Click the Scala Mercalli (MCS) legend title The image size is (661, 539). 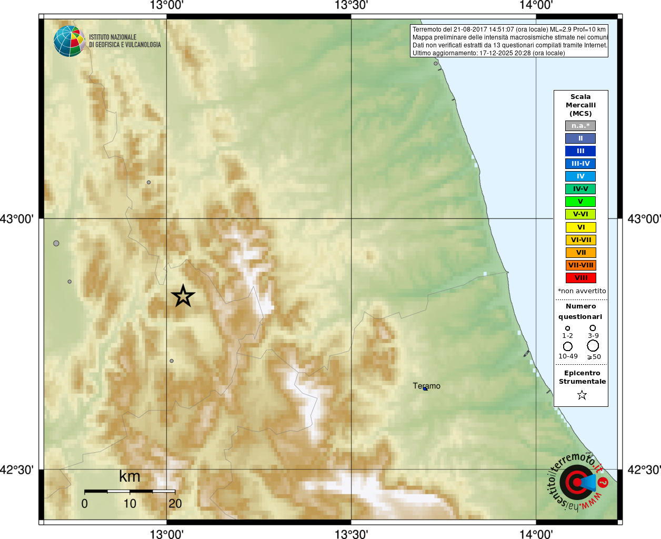(x=580, y=105)
